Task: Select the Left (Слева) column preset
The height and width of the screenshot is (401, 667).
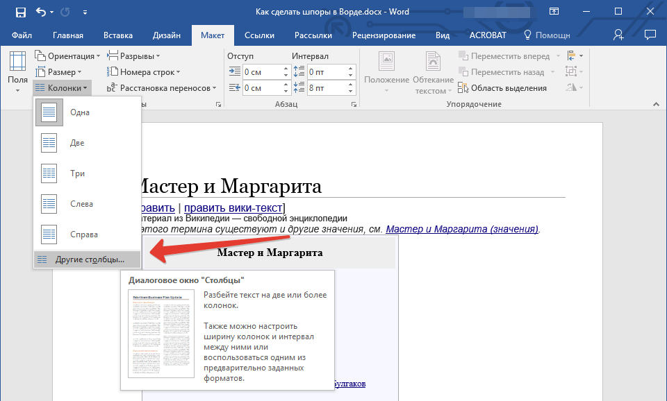Action: pos(81,204)
